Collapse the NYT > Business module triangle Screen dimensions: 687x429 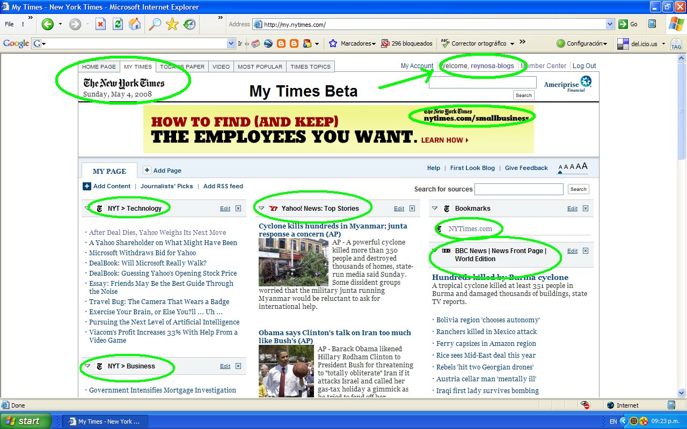[x=87, y=366]
